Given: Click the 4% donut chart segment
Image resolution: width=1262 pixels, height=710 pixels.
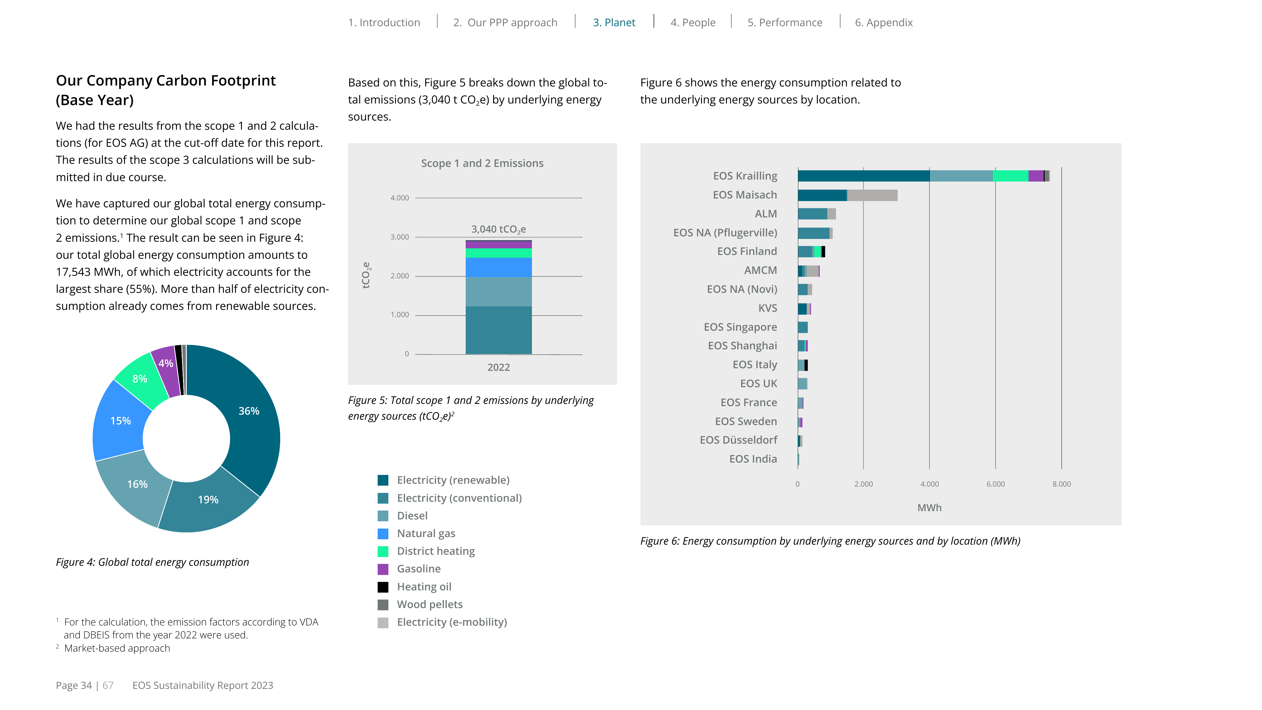Looking at the screenshot, I should 166,364.
